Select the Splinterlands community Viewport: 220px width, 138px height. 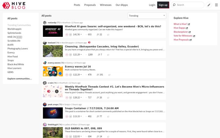[14, 33]
